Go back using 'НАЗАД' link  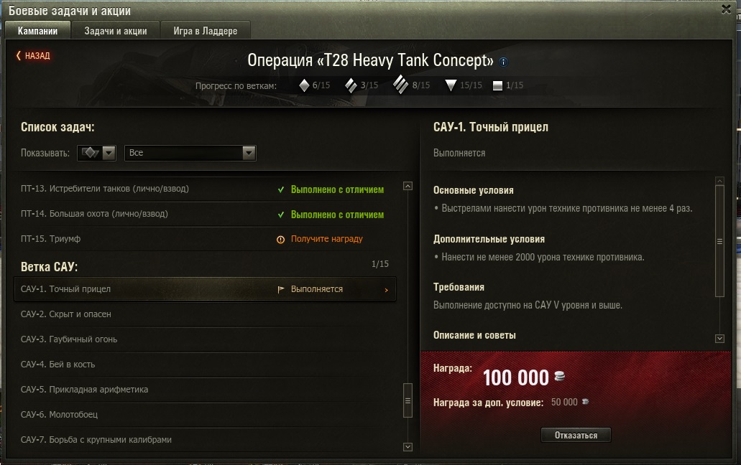(33, 56)
